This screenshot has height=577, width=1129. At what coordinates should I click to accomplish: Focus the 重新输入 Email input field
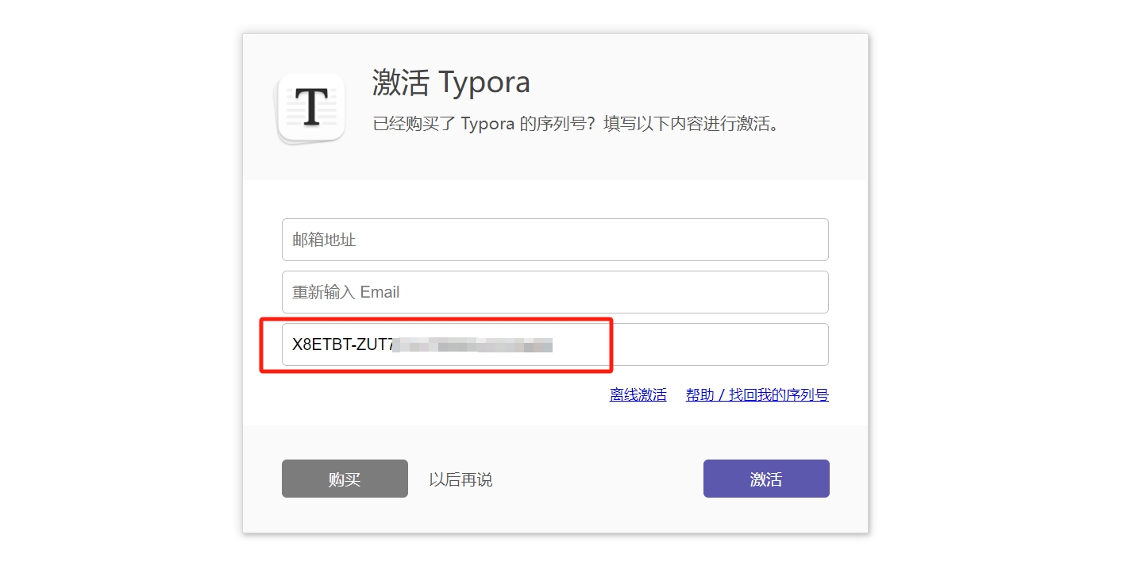pos(555,292)
